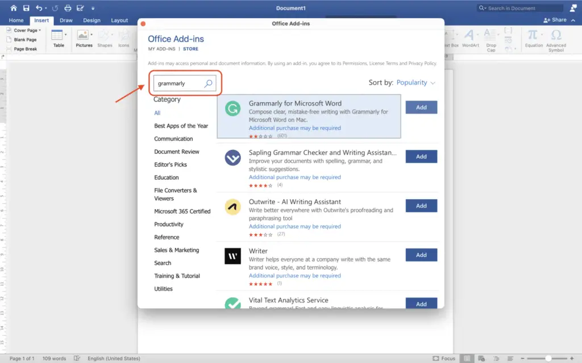Click the Sapling add-in icon
Screen dimensions: 582x363
232,158
